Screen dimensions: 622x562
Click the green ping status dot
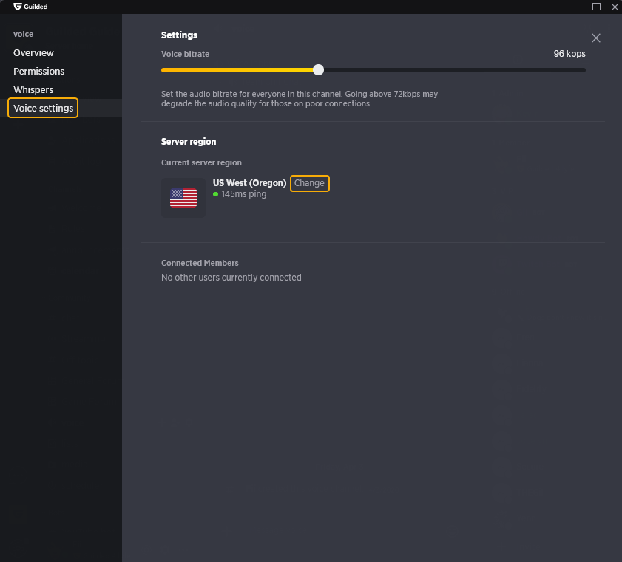coord(215,194)
